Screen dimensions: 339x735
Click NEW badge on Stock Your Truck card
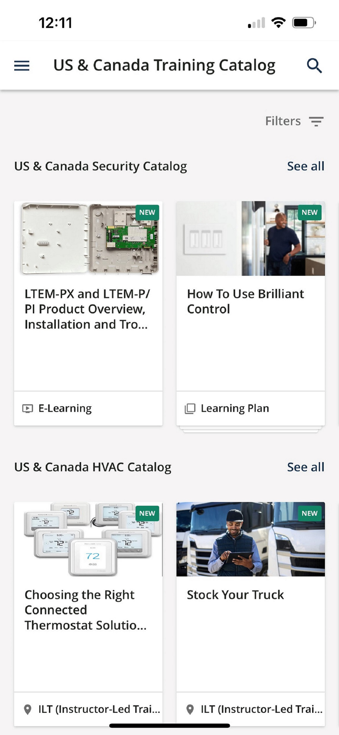[x=310, y=513]
